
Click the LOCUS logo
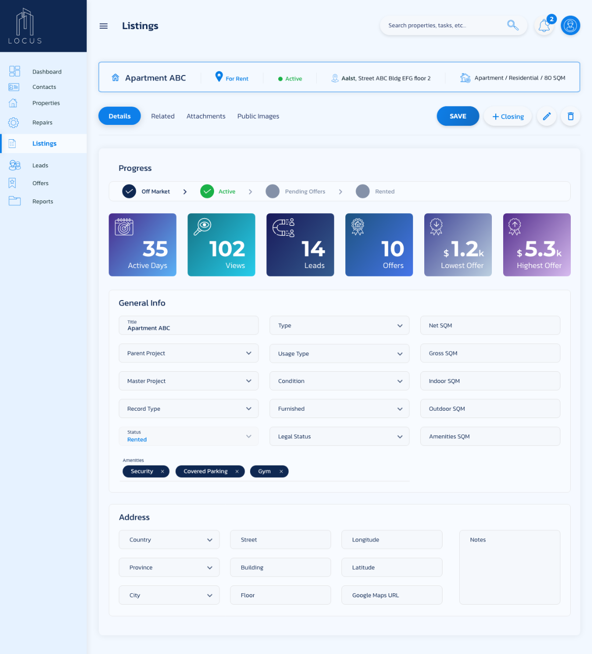[x=25, y=26]
